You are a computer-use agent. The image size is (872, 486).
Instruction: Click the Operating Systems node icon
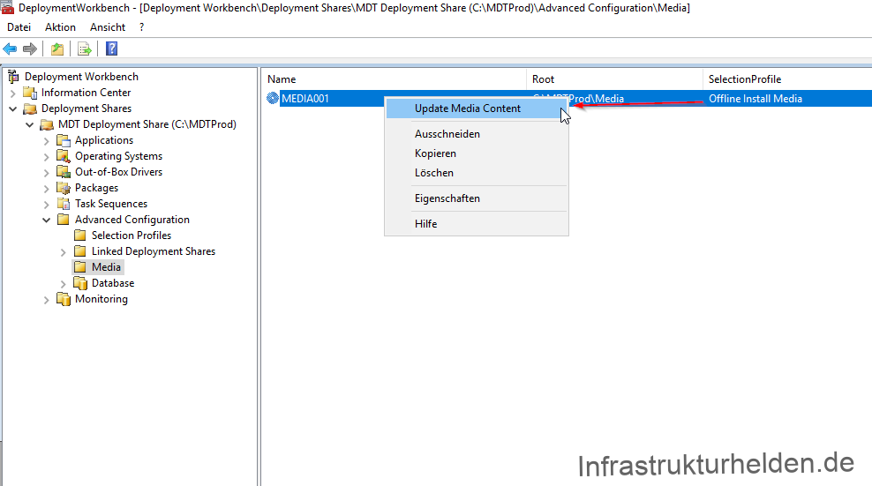64,156
